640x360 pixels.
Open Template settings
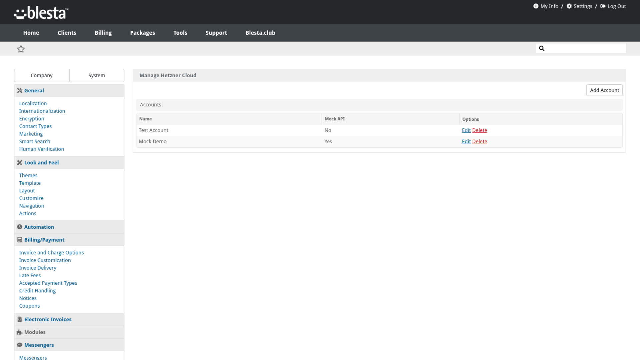click(30, 183)
